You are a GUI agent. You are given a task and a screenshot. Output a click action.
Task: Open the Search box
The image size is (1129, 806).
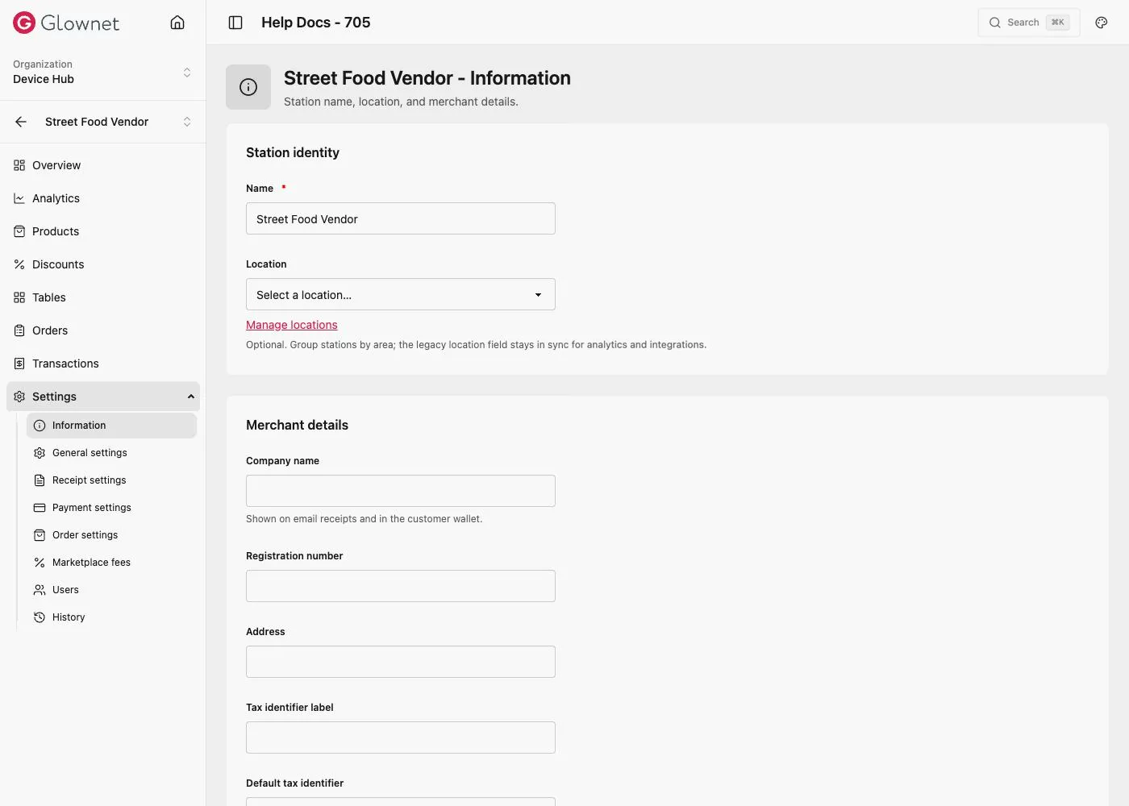(1029, 23)
